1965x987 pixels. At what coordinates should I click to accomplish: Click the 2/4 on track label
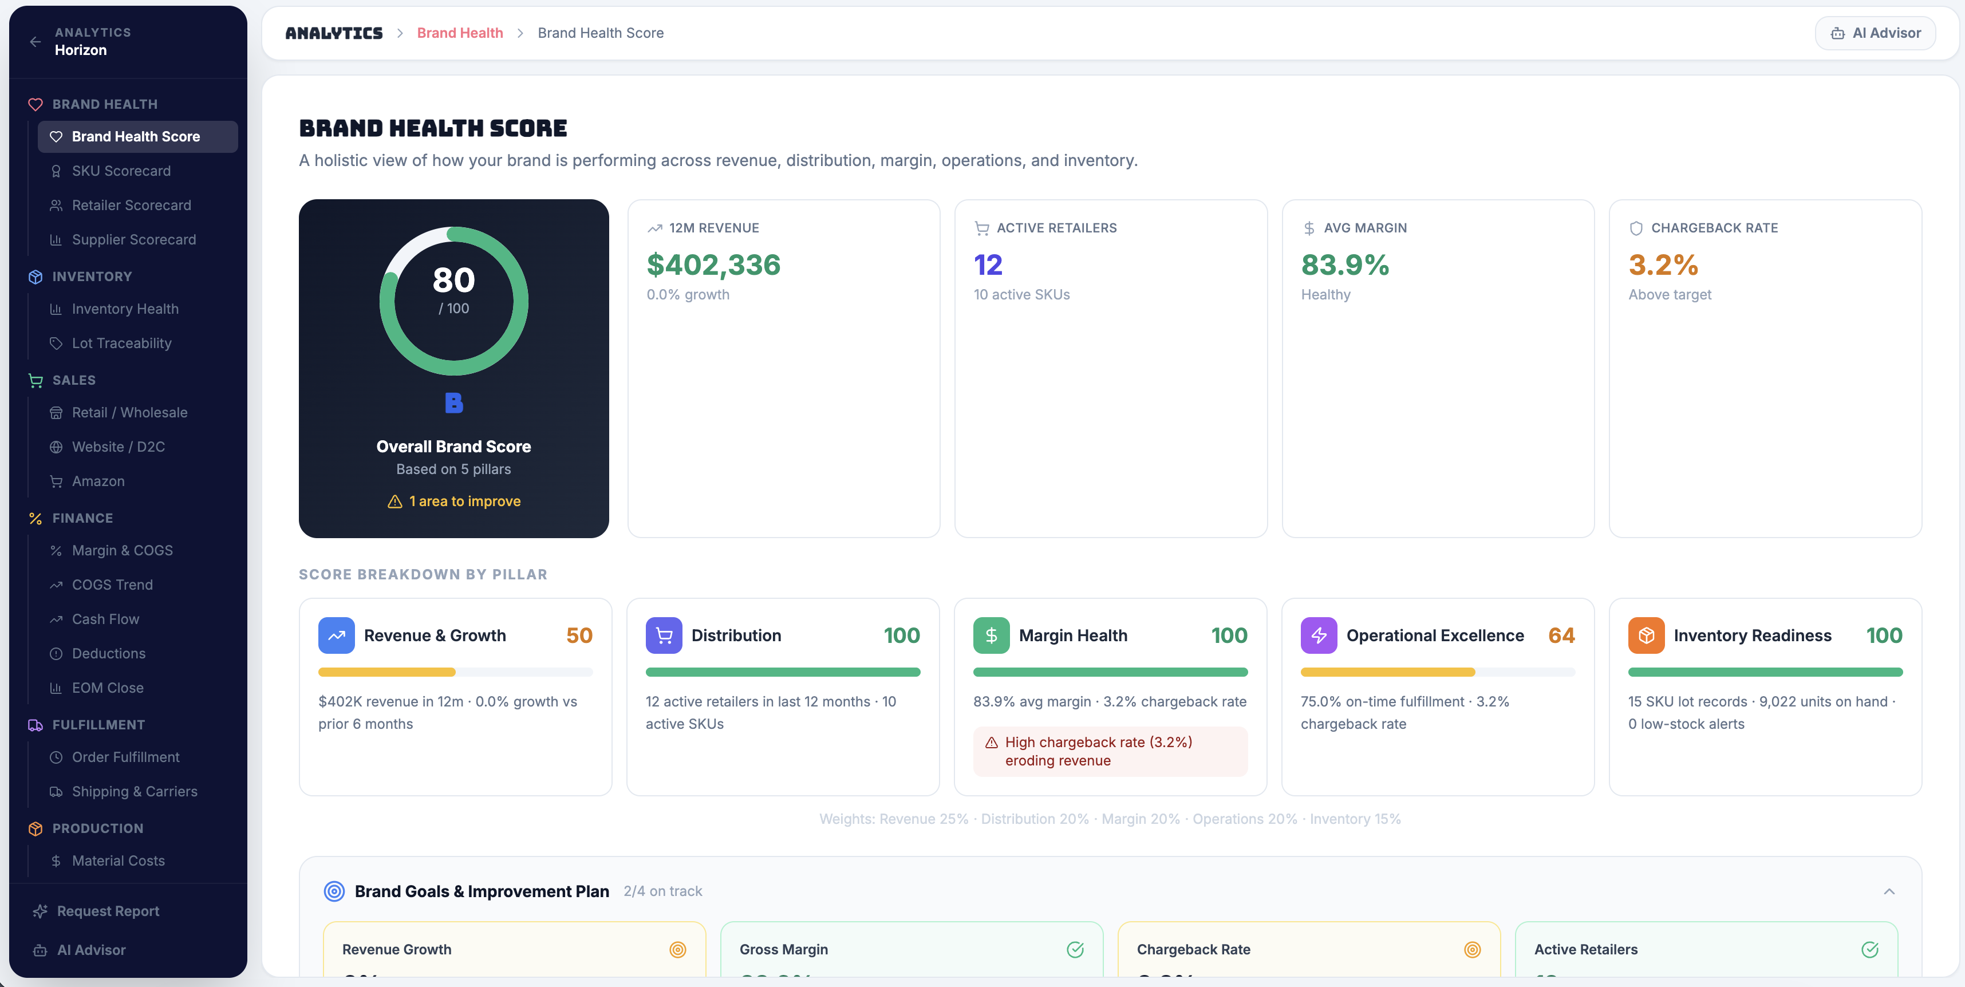[663, 891]
